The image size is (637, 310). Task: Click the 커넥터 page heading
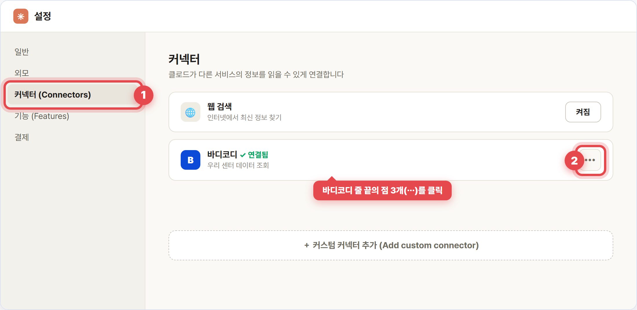coord(184,59)
